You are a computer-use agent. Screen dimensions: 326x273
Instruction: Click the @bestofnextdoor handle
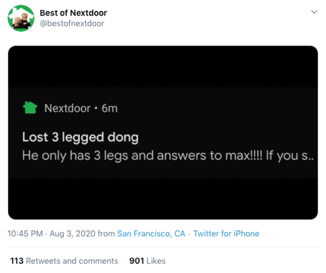72,23
